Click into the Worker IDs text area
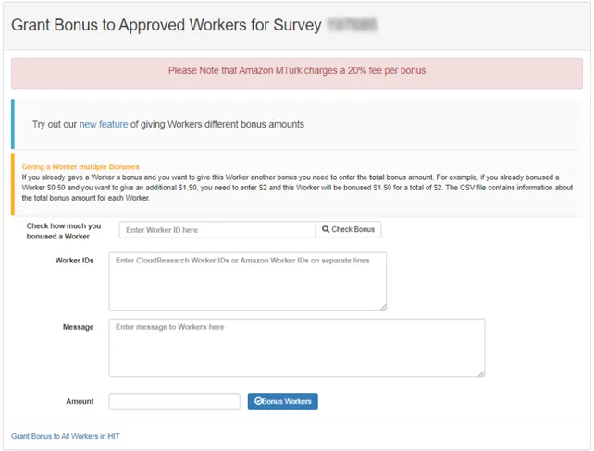The height and width of the screenshot is (451, 594). pos(248,281)
